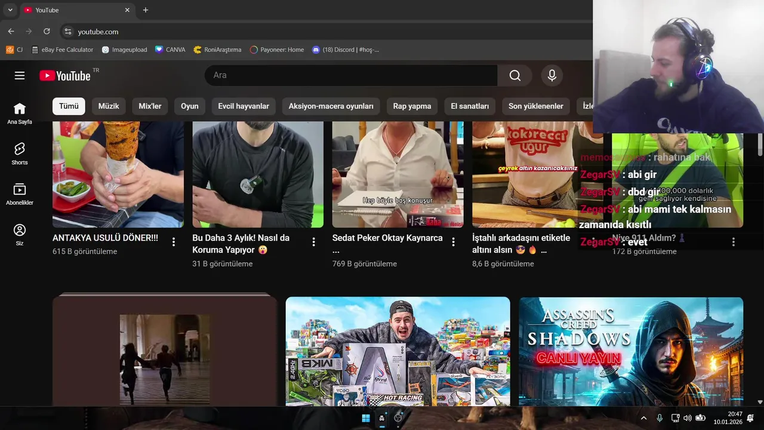Open Imageupload bookmark

point(124,50)
